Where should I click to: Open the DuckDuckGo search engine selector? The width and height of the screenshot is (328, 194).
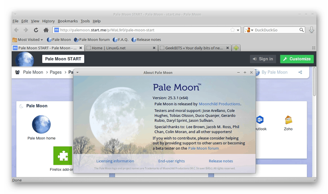249,30
